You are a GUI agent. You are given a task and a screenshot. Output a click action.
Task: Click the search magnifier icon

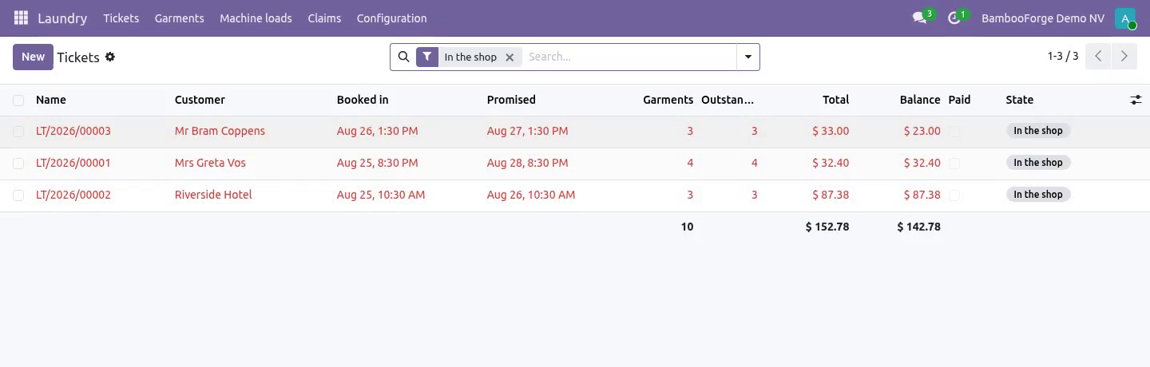pos(403,57)
